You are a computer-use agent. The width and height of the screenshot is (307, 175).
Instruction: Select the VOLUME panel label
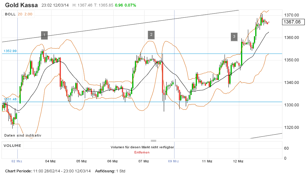(13, 145)
